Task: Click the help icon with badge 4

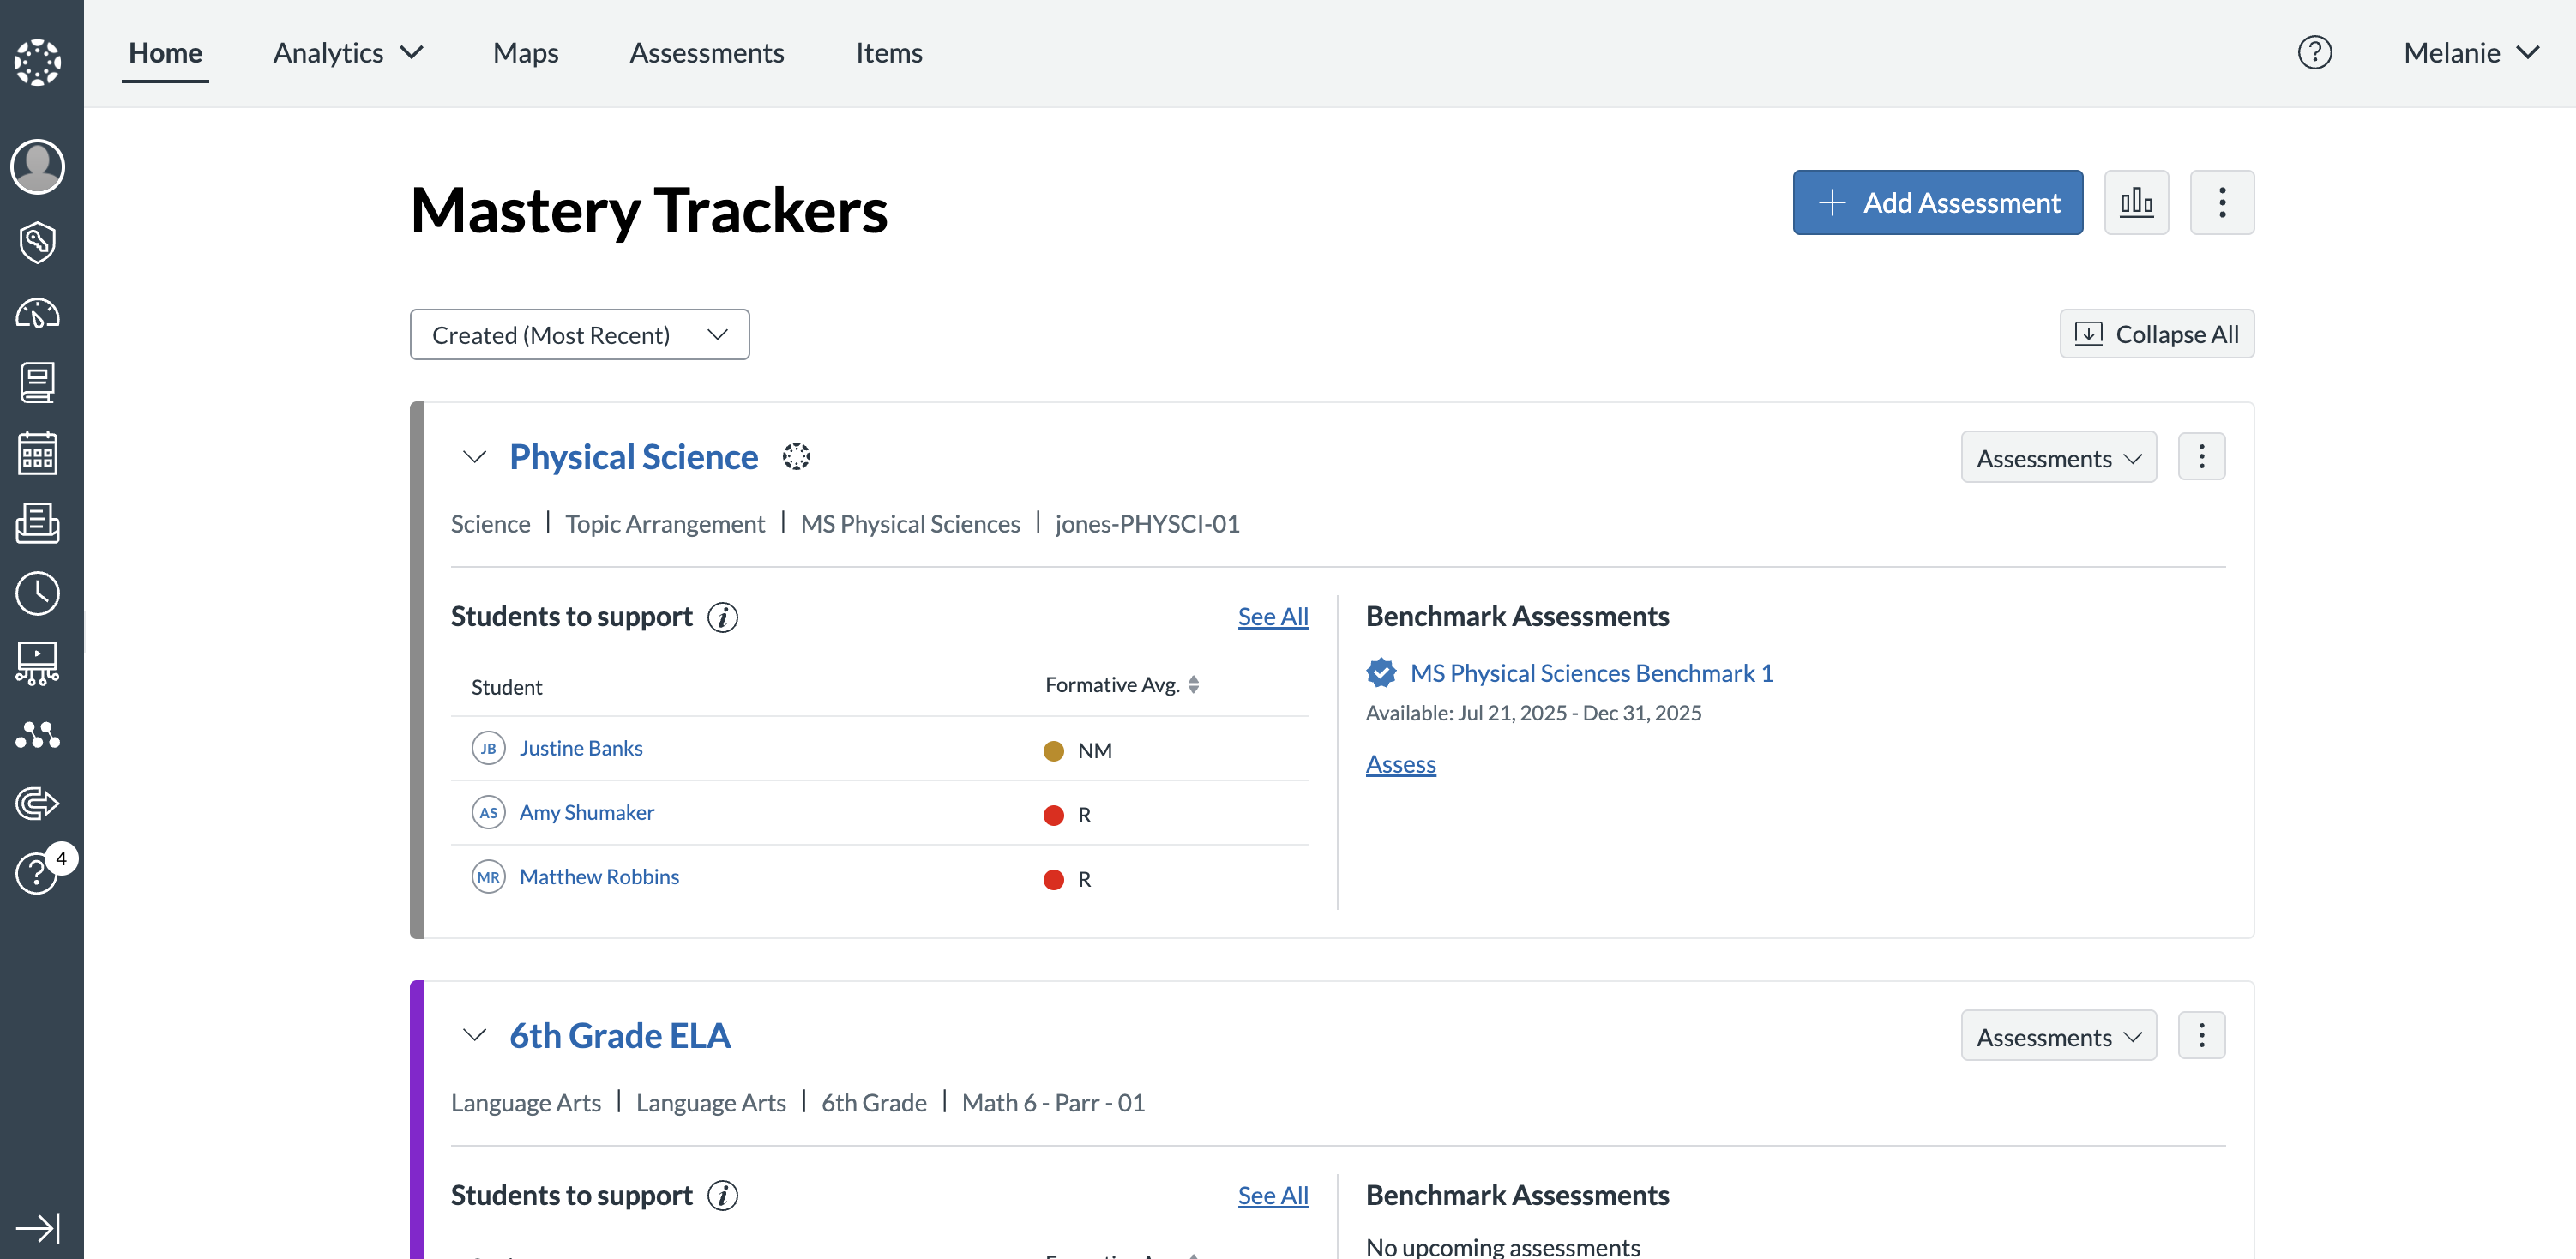Action: pyautogui.click(x=37, y=872)
